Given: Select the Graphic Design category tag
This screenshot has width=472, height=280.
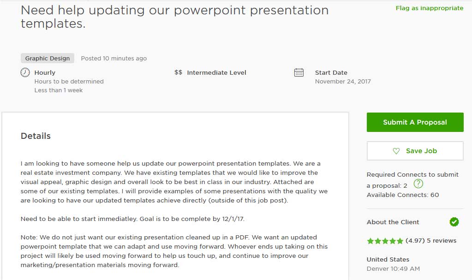Looking at the screenshot, I should click(x=48, y=58).
